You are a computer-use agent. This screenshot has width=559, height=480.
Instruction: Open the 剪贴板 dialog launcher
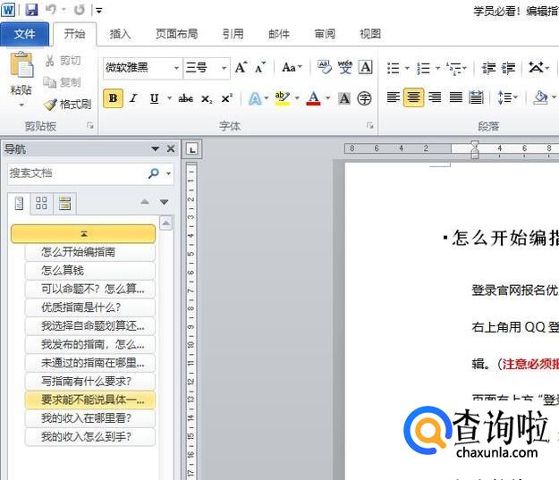click(90, 126)
